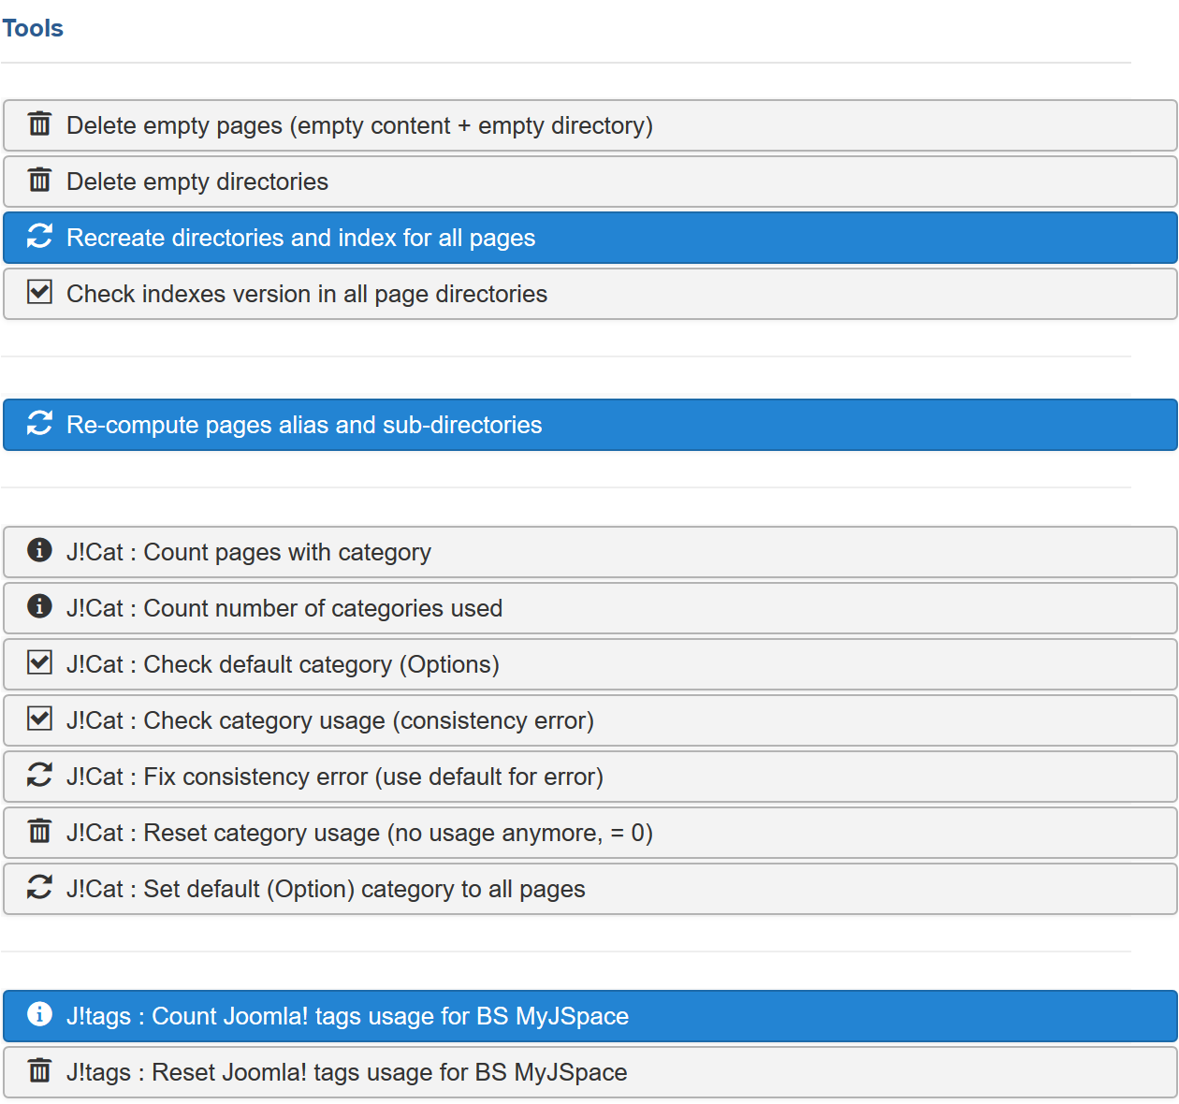This screenshot has height=1104, width=1179.
Task: Run Delete empty pages (empty content + empty directory)
Action: (590, 125)
